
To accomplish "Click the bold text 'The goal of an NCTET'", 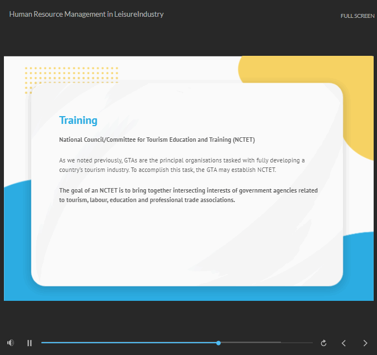I will click(x=189, y=195).
